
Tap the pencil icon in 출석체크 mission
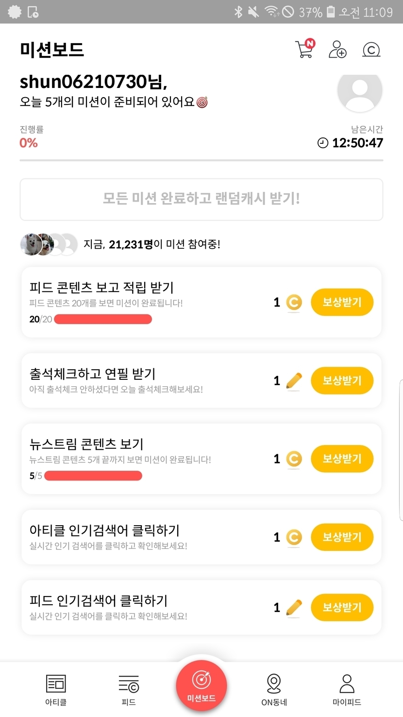click(294, 381)
